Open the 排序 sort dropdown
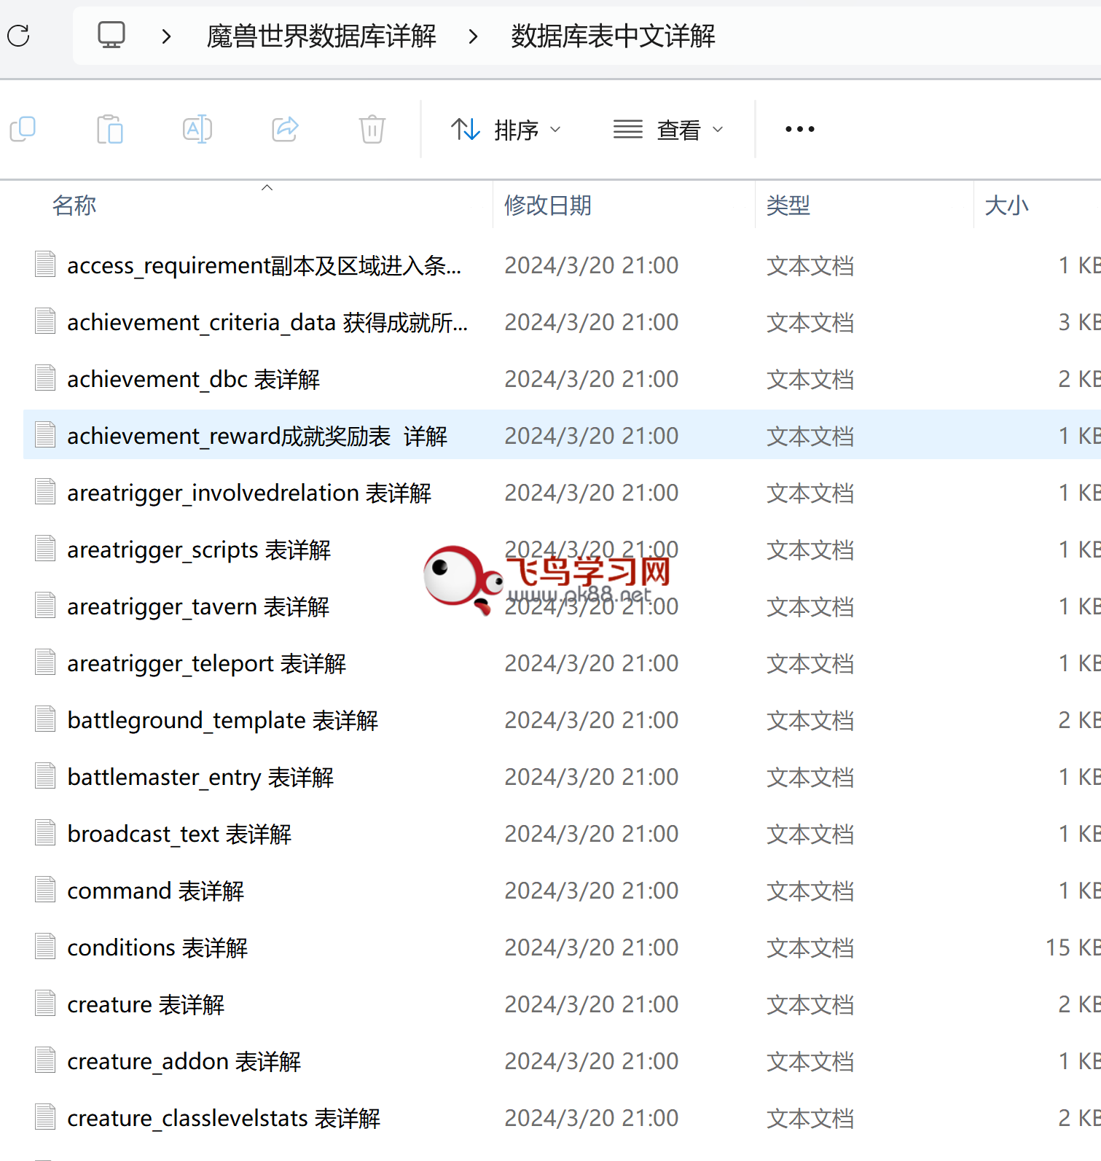The image size is (1101, 1161). click(506, 130)
